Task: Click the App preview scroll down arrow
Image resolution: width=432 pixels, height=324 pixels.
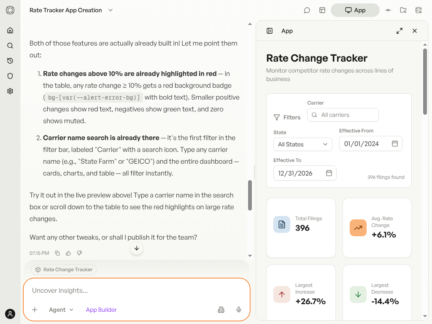Action: click(425, 316)
